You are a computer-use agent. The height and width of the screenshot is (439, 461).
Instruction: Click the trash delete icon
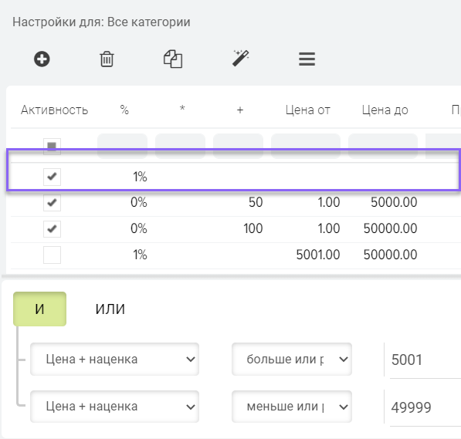tap(107, 59)
